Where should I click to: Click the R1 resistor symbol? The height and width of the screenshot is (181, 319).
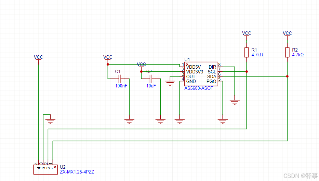click(x=247, y=52)
